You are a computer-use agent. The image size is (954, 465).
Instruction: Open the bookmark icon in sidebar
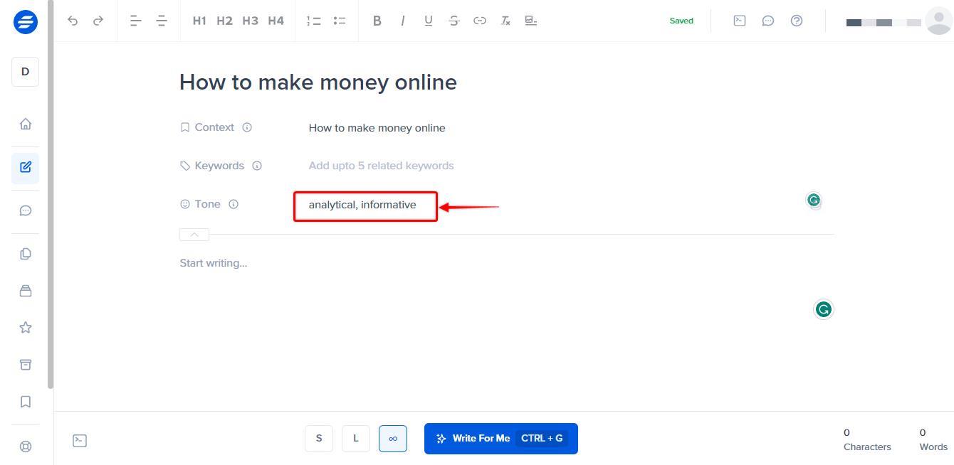[x=26, y=402]
